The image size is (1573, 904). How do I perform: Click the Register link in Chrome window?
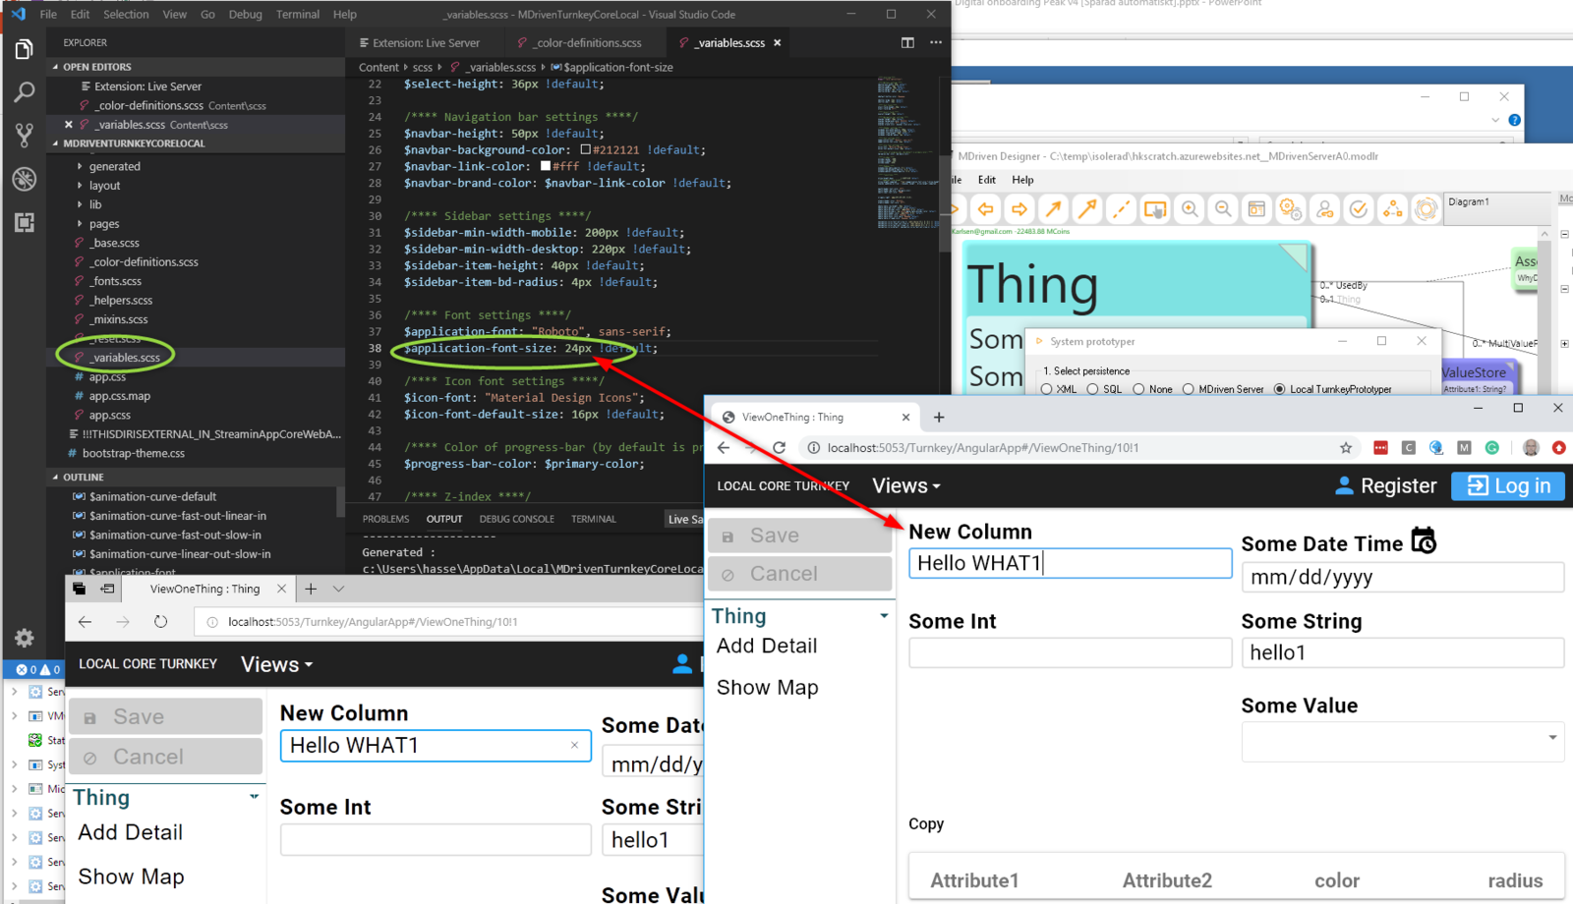coord(1385,485)
